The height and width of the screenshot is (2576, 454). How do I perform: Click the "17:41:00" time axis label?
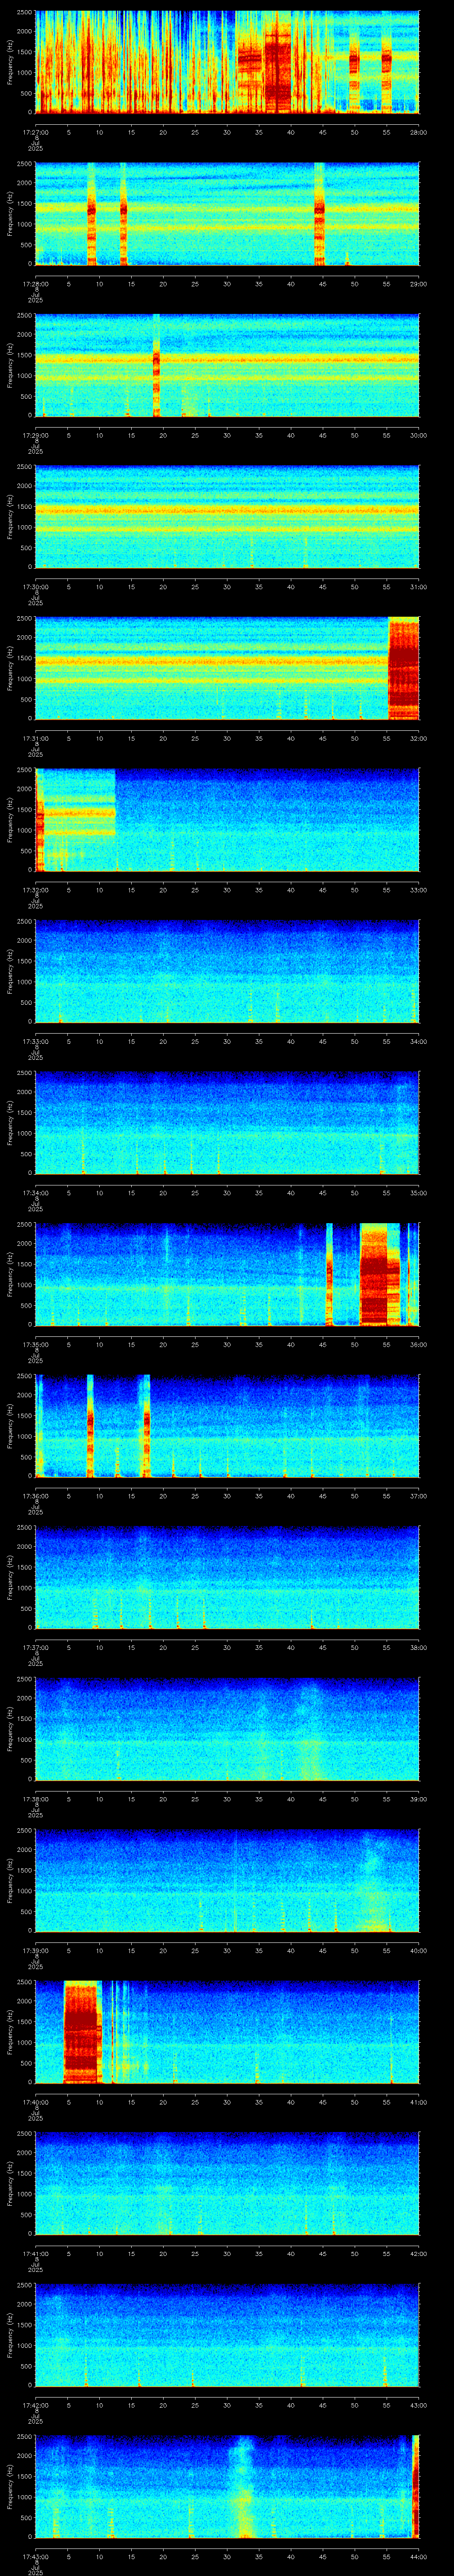click(35, 2255)
